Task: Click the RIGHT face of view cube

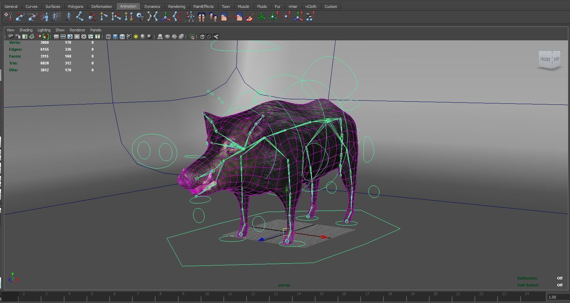Action: (x=556, y=59)
